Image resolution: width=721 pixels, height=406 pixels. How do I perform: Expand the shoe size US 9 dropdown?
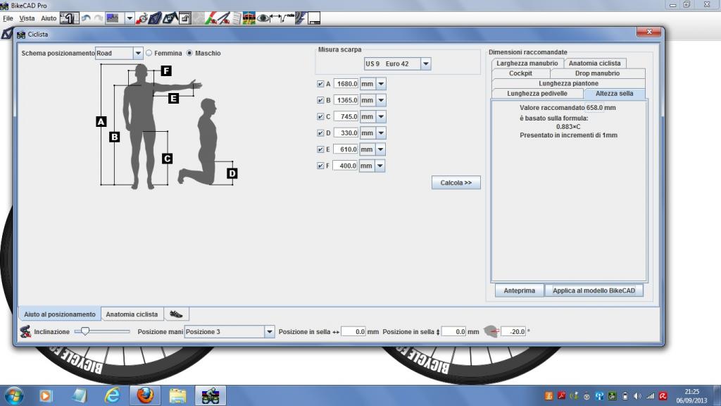[x=425, y=64]
